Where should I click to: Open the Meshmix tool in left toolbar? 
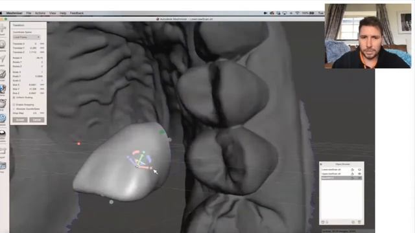tap(3, 45)
